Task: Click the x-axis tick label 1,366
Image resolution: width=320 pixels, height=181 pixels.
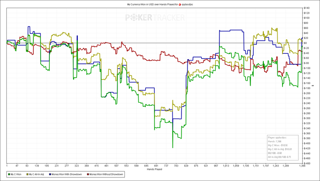Action: (x=302, y=166)
